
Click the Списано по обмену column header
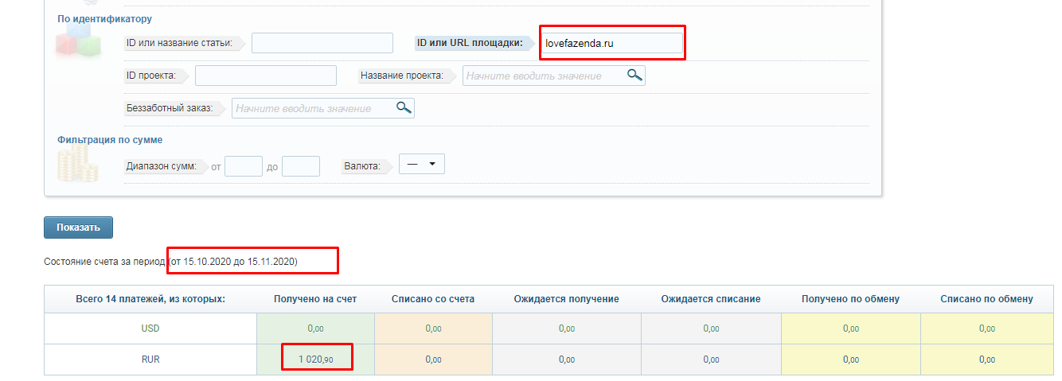tap(986, 299)
